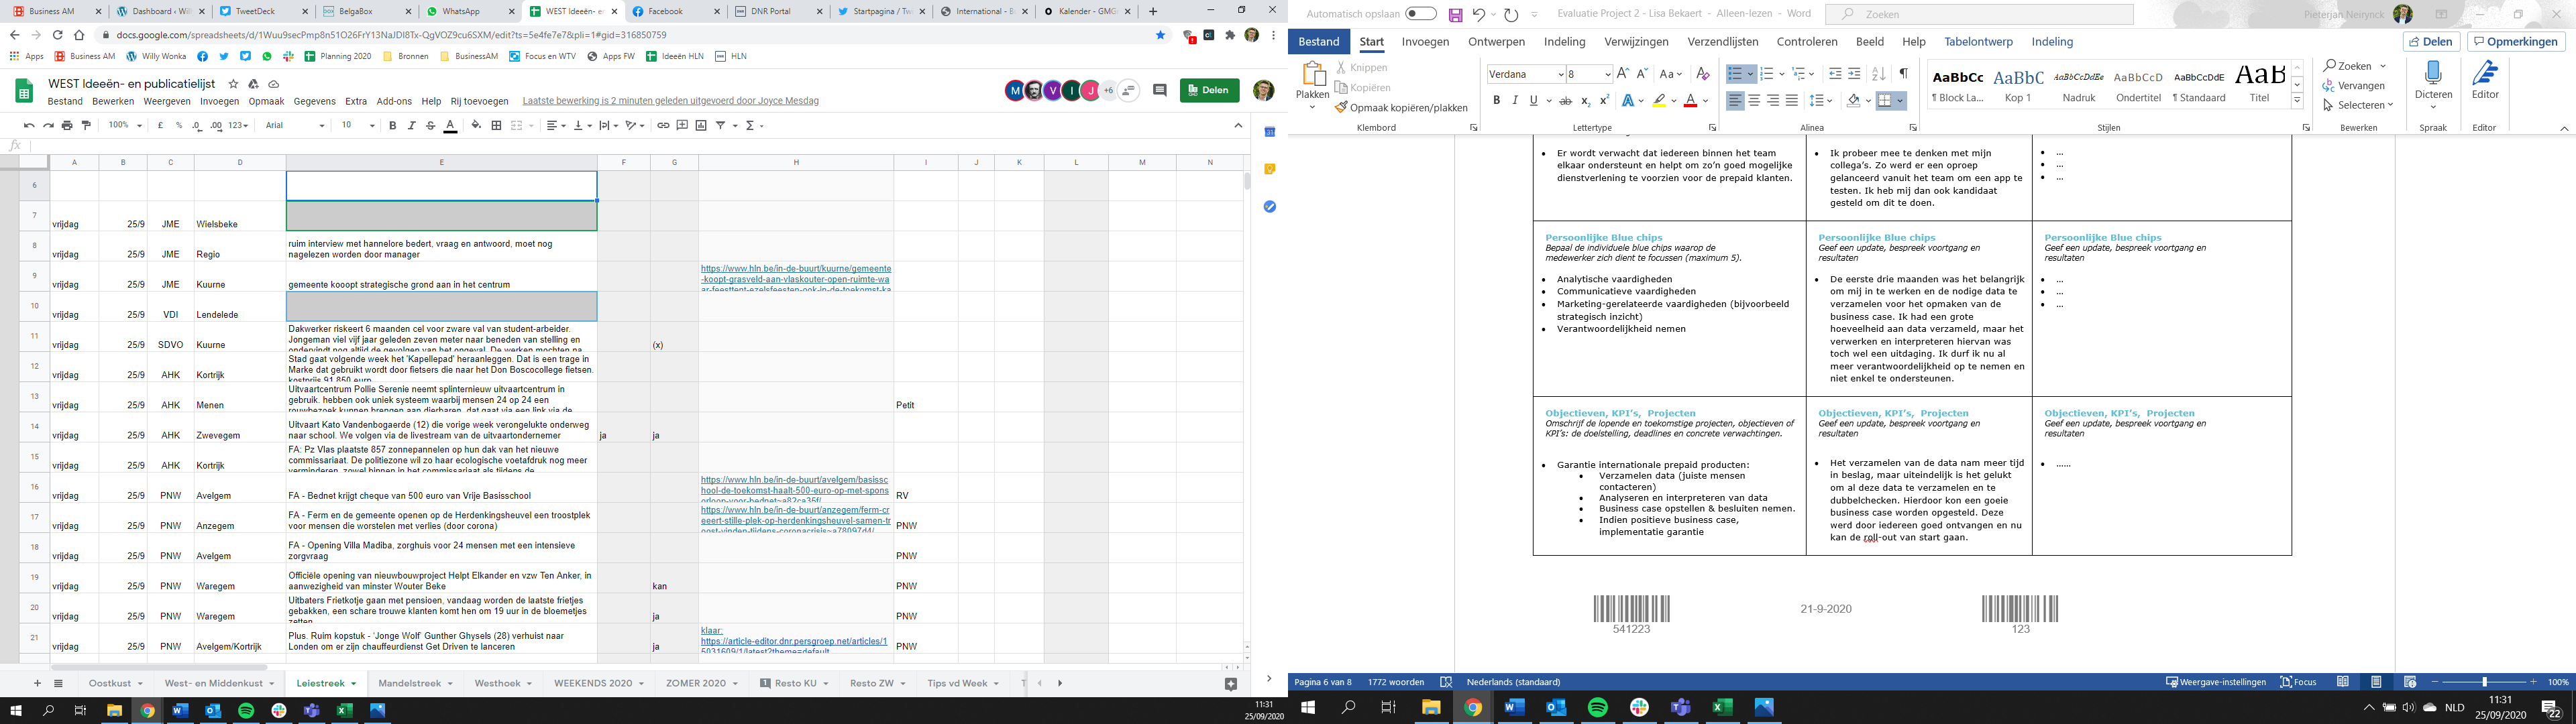Open Verwijzingen ribbon tab

(x=1636, y=42)
